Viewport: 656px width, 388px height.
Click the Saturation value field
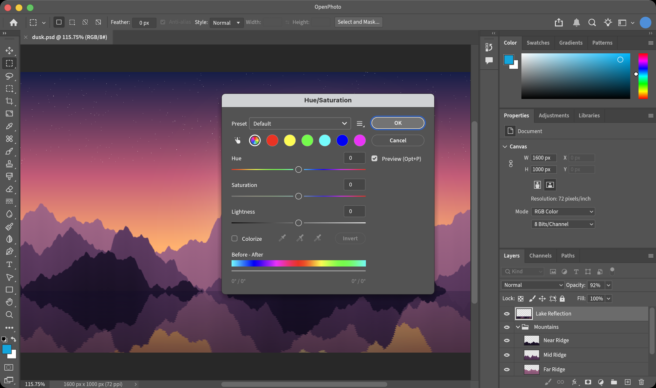coord(354,185)
